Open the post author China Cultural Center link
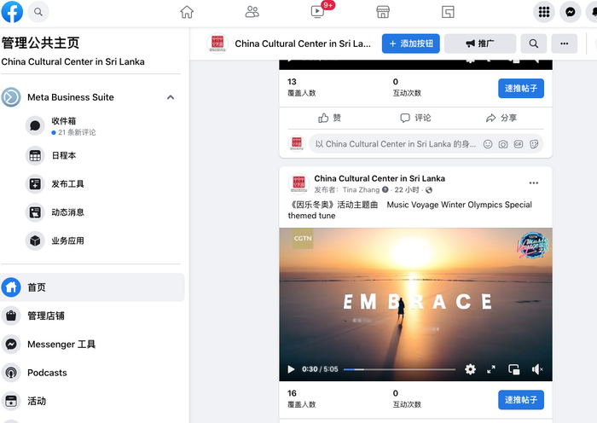This screenshot has height=423, width=597. click(380, 178)
